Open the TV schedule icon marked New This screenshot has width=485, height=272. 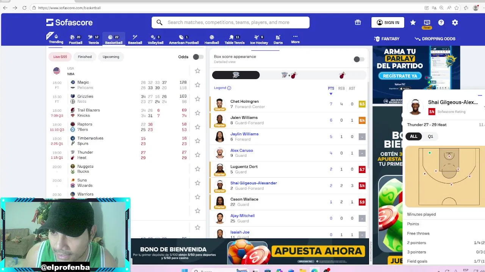click(427, 24)
